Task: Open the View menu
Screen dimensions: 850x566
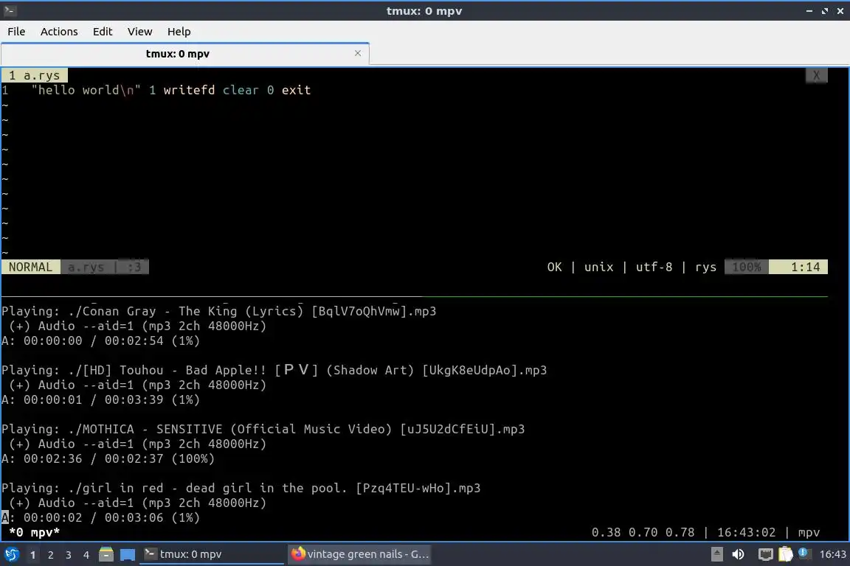Action: (140, 32)
